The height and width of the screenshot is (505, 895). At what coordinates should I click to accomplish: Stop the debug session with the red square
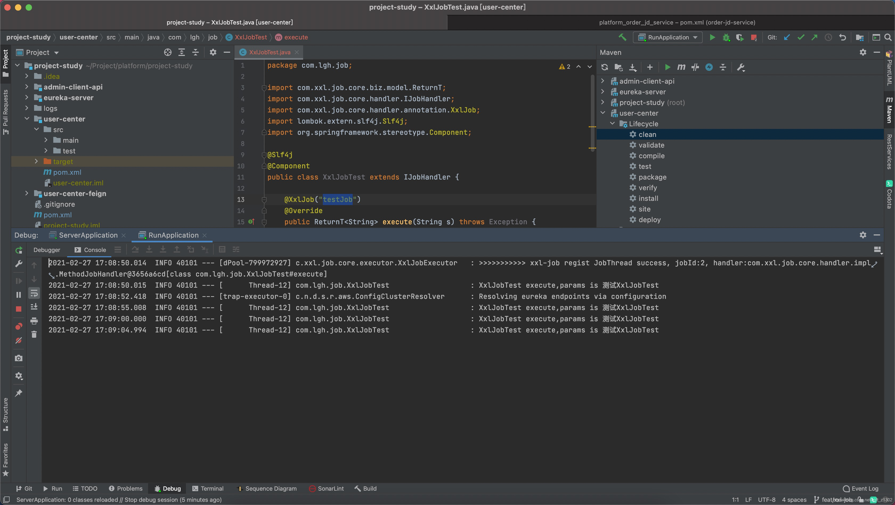[x=19, y=309]
